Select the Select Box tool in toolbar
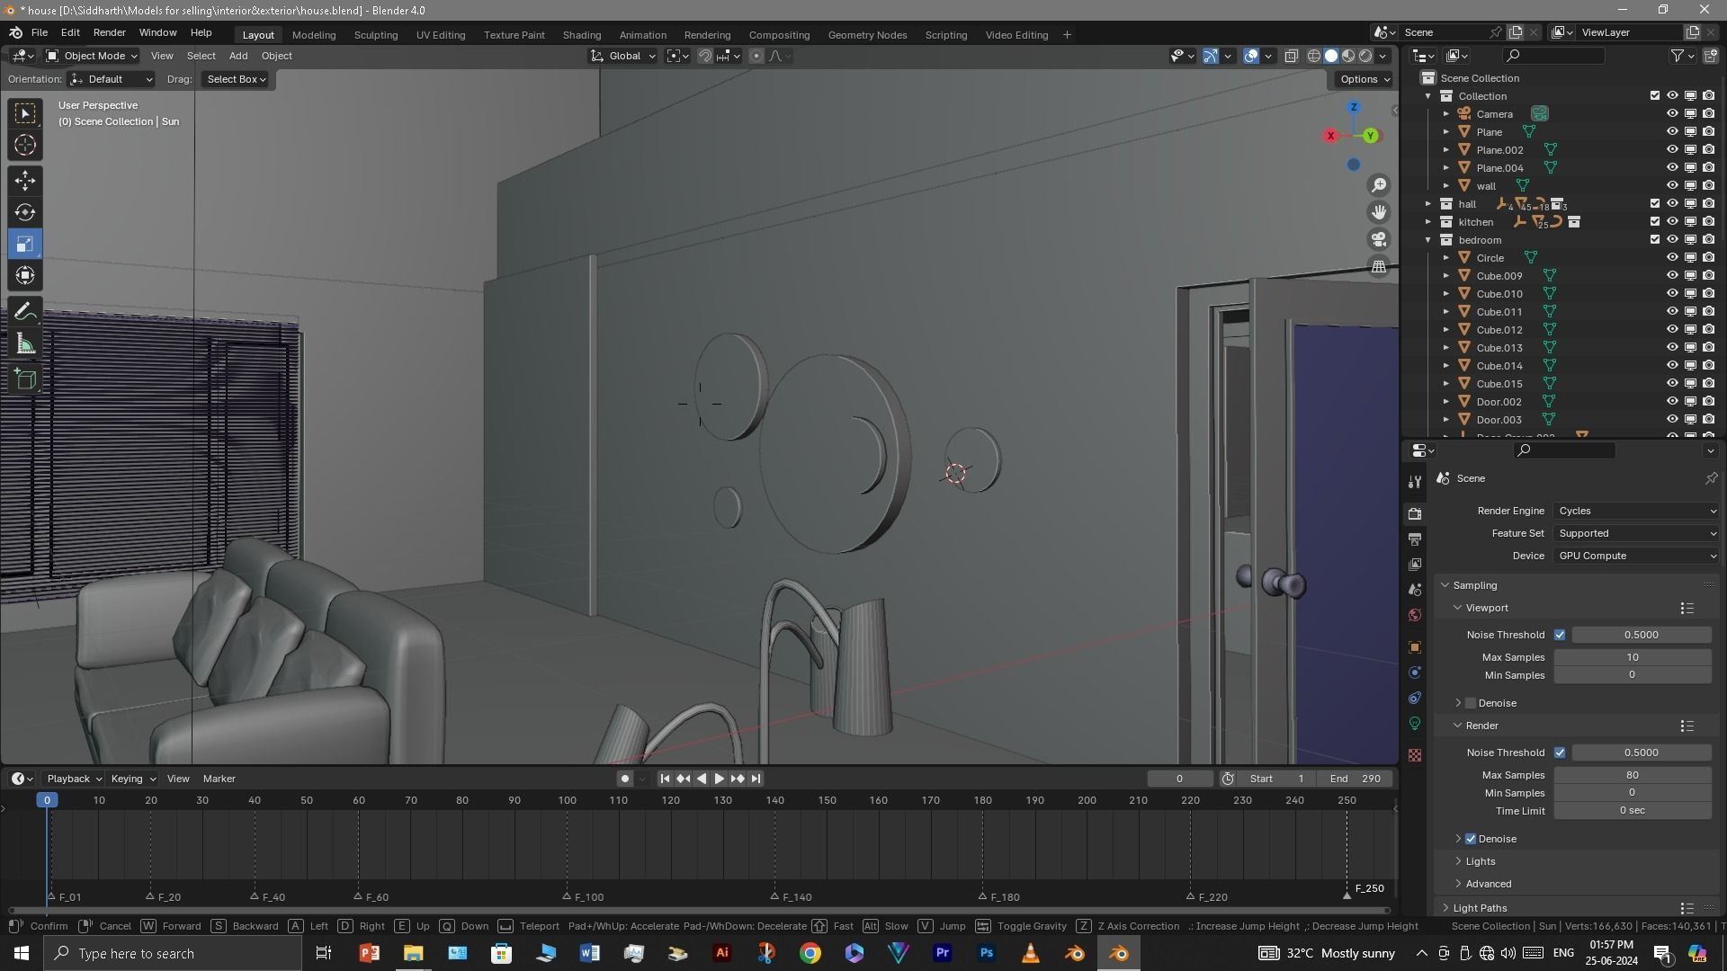Image resolution: width=1727 pixels, height=971 pixels. pos(25,113)
